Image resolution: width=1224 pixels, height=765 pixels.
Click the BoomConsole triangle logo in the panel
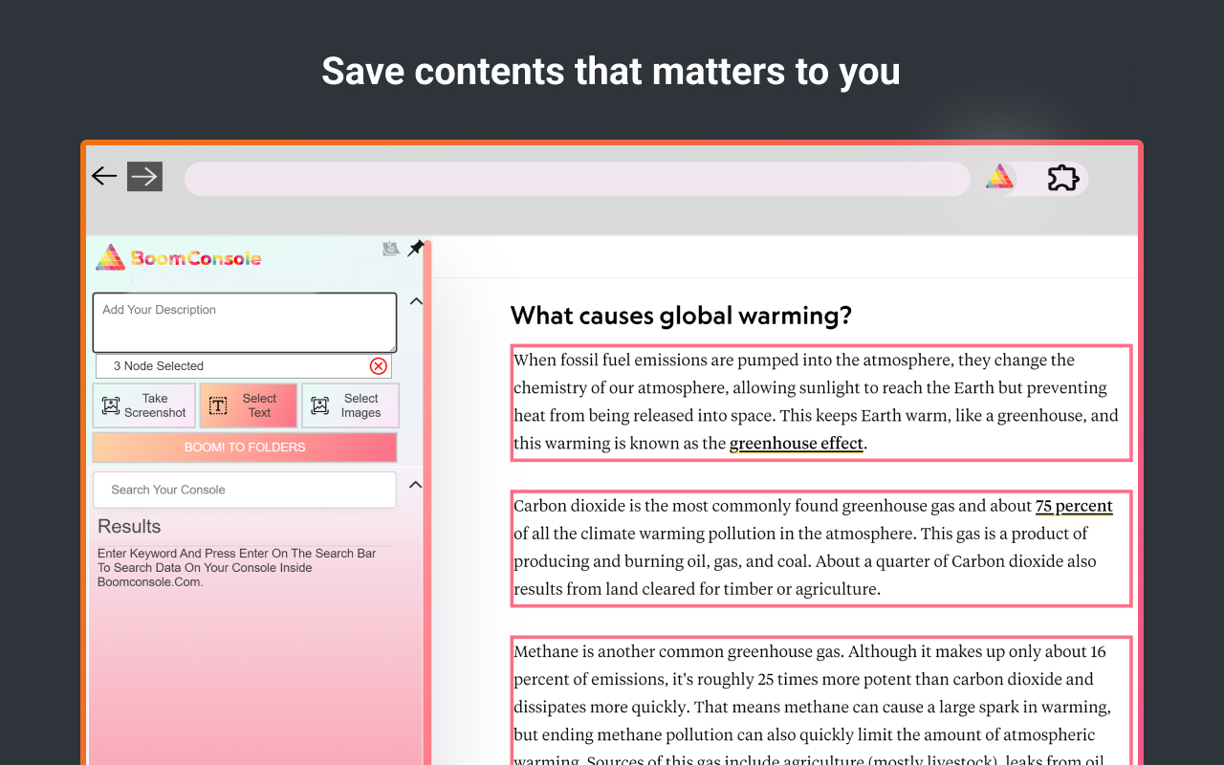pyautogui.click(x=111, y=257)
